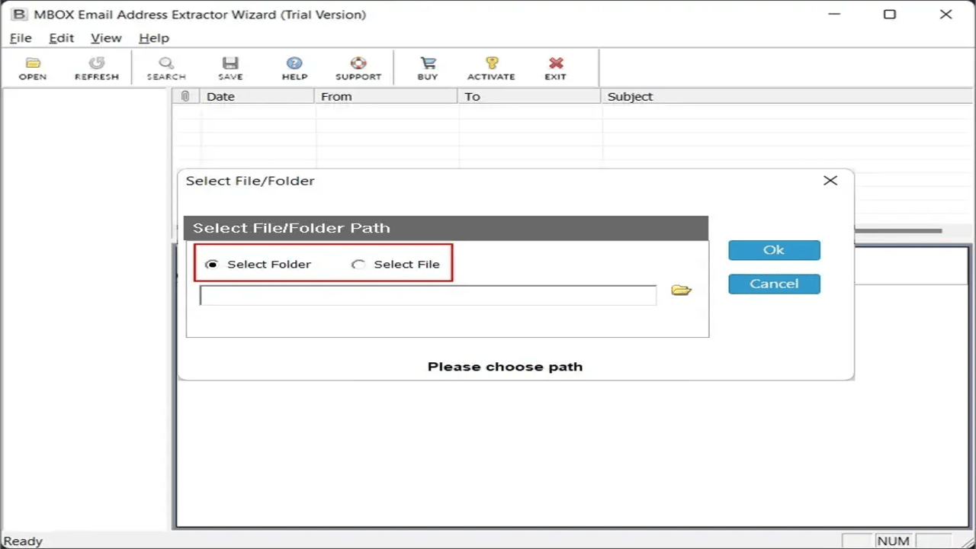Click the REFRESH toolbar icon

click(97, 68)
